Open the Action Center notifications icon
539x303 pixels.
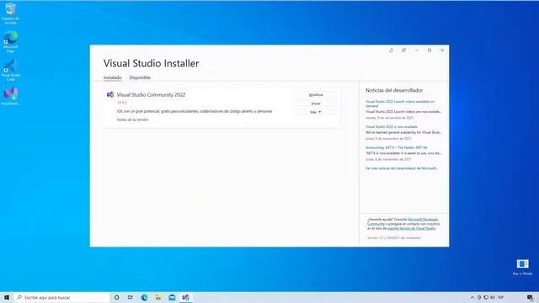click(x=530, y=297)
